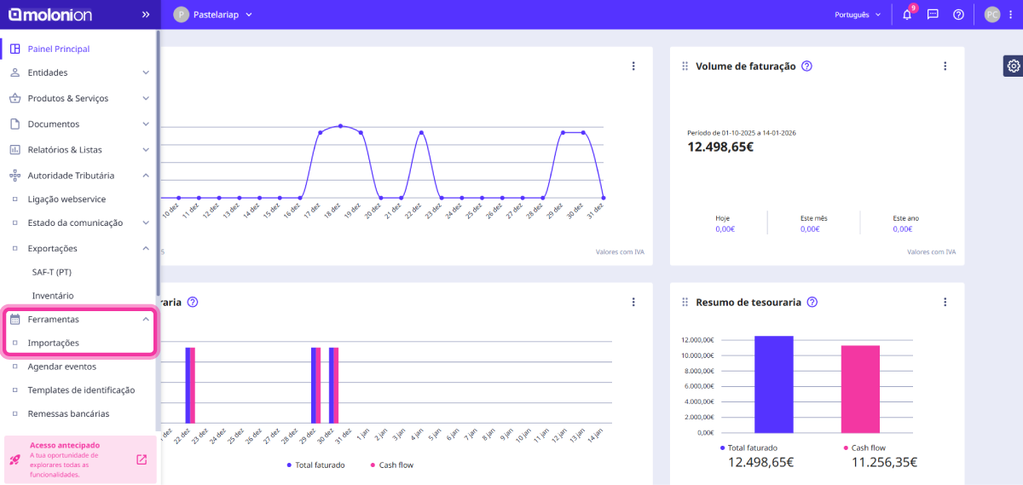Collapse sidebar with double-chevron icon
1023x485 pixels.
[x=146, y=14]
